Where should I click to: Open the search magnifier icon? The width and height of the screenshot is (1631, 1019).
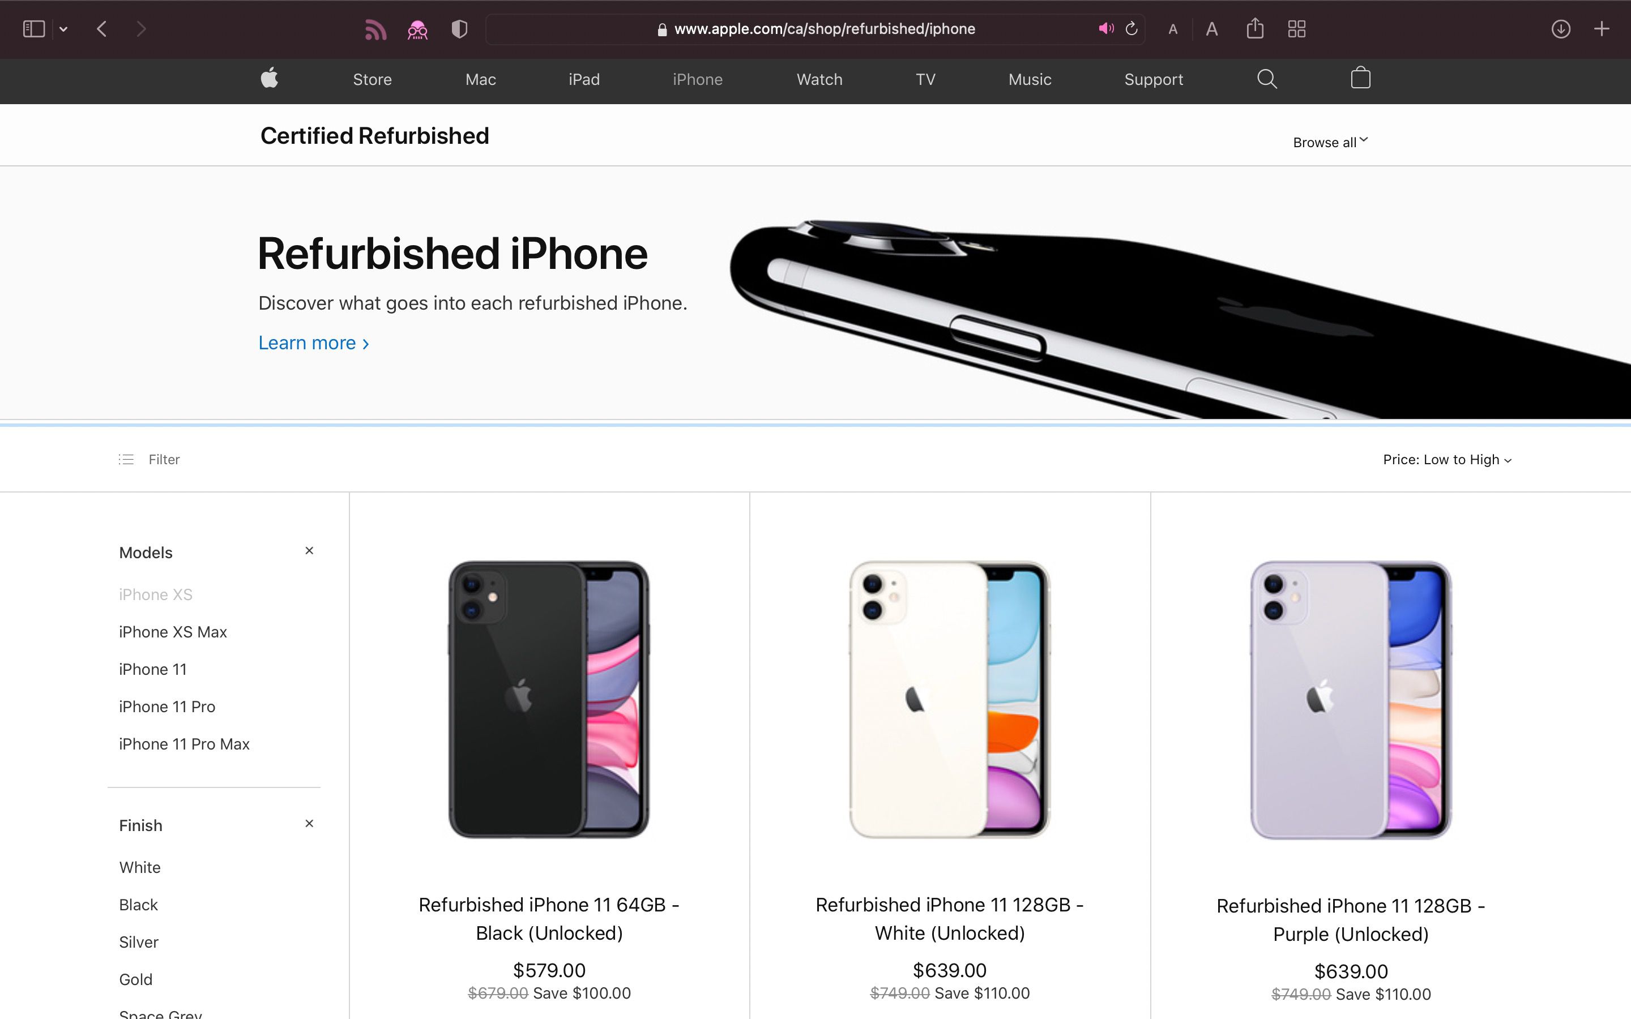(1266, 79)
